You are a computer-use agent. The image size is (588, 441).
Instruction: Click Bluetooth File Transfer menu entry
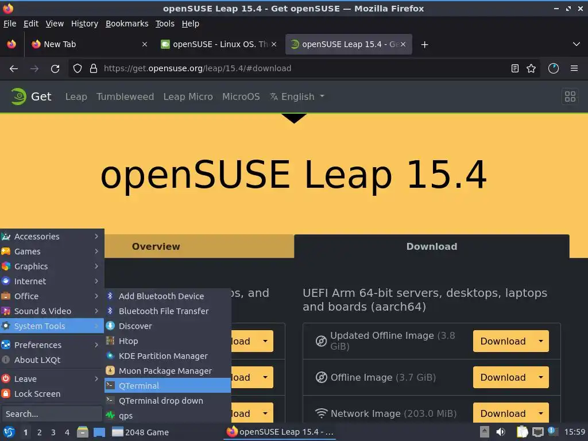tap(168, 311)
